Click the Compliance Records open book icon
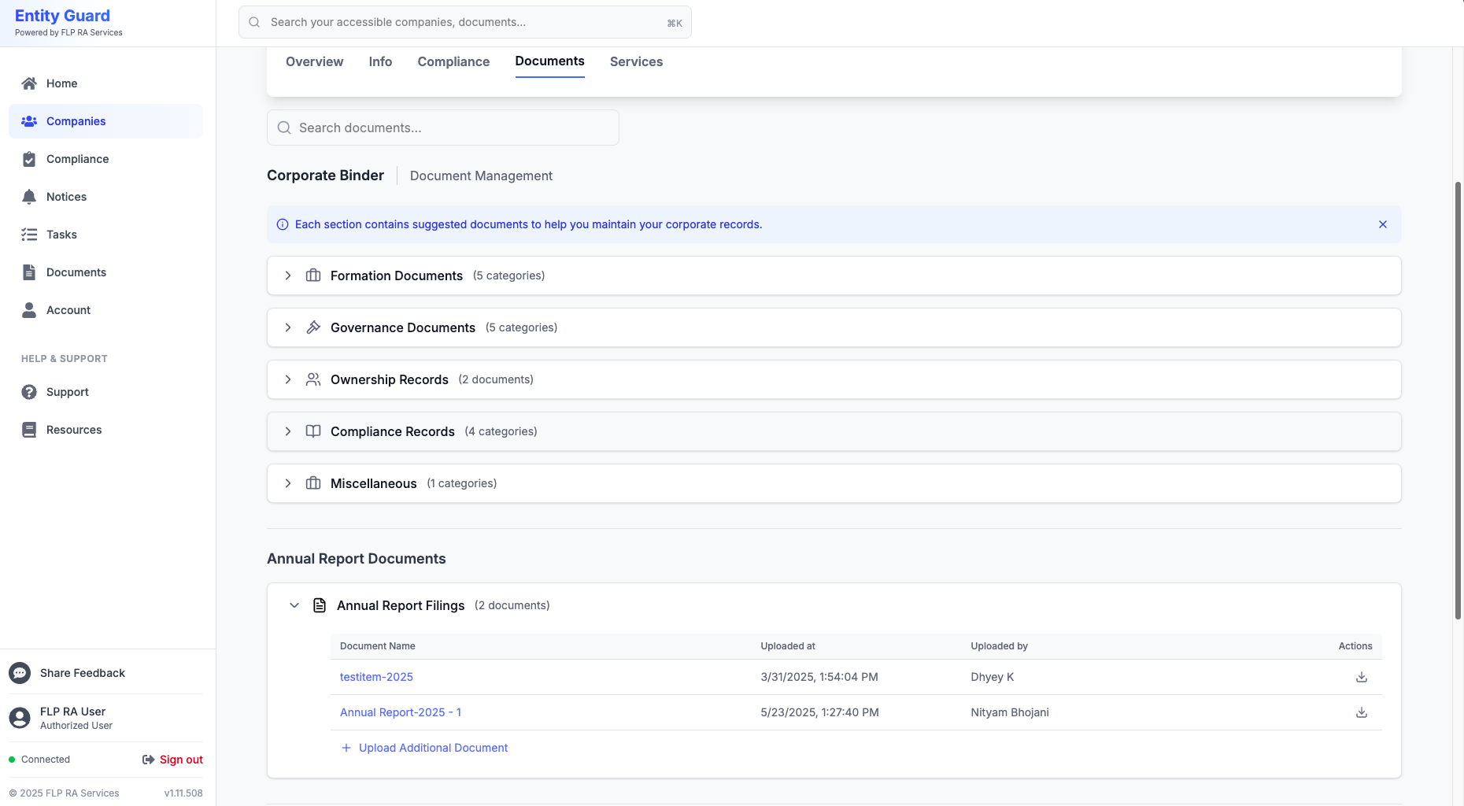This screenshot has height=806, width=1464. [313, 431]
